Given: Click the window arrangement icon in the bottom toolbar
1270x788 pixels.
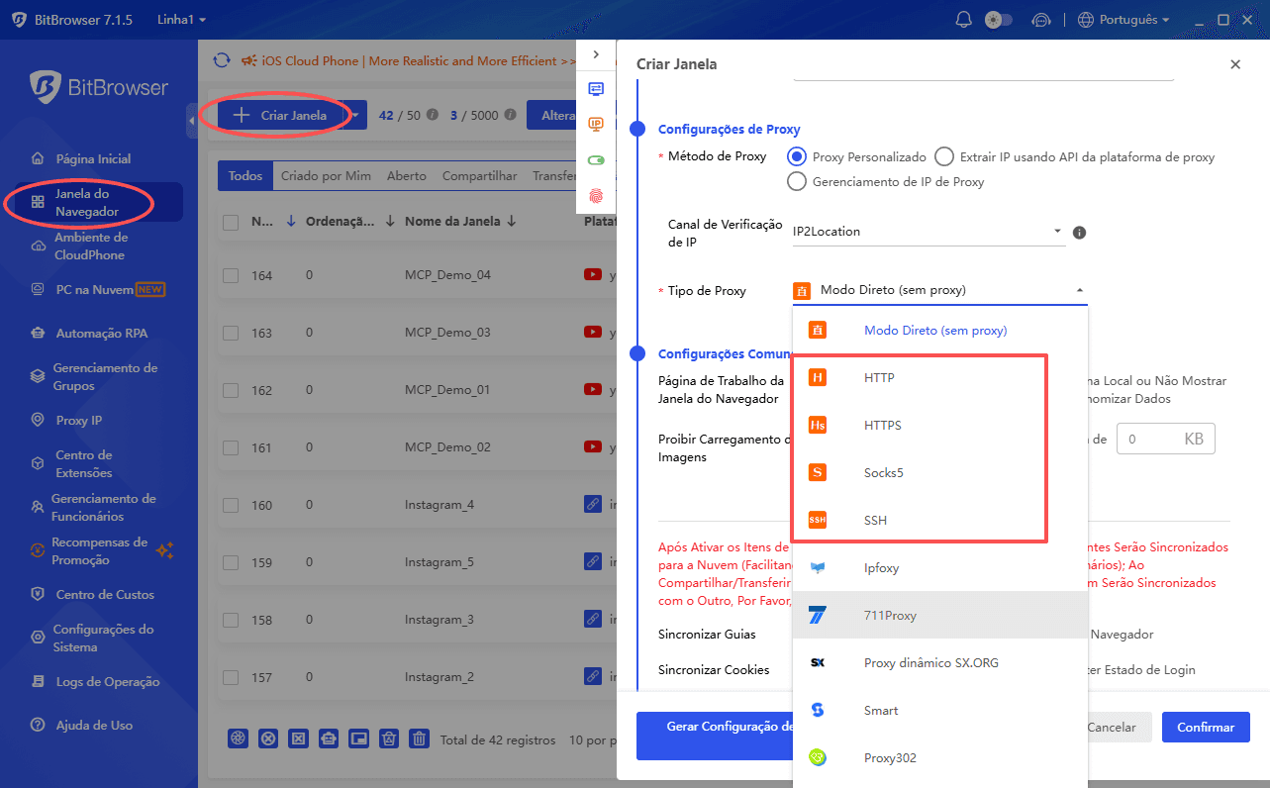Looking at the screenshot, I should coord(359,739).
